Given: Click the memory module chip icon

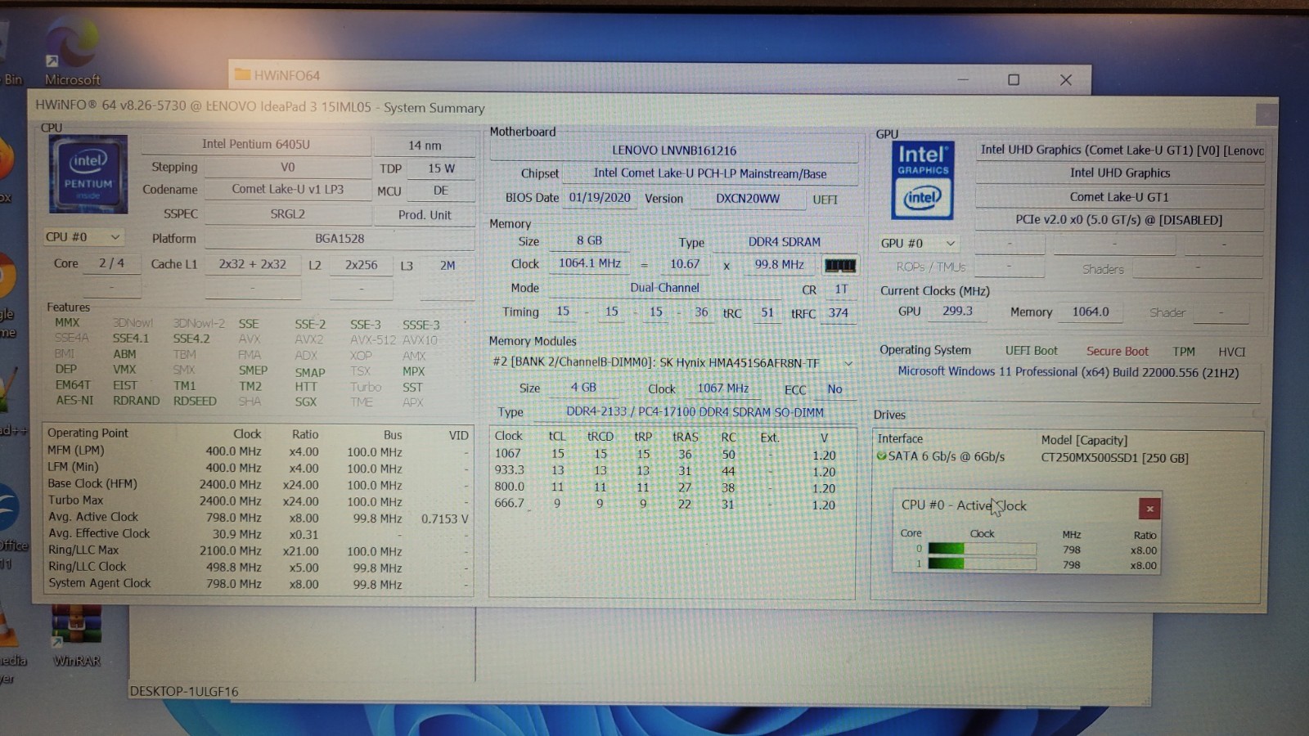Looking at the screenshot, I should point(840,265).
